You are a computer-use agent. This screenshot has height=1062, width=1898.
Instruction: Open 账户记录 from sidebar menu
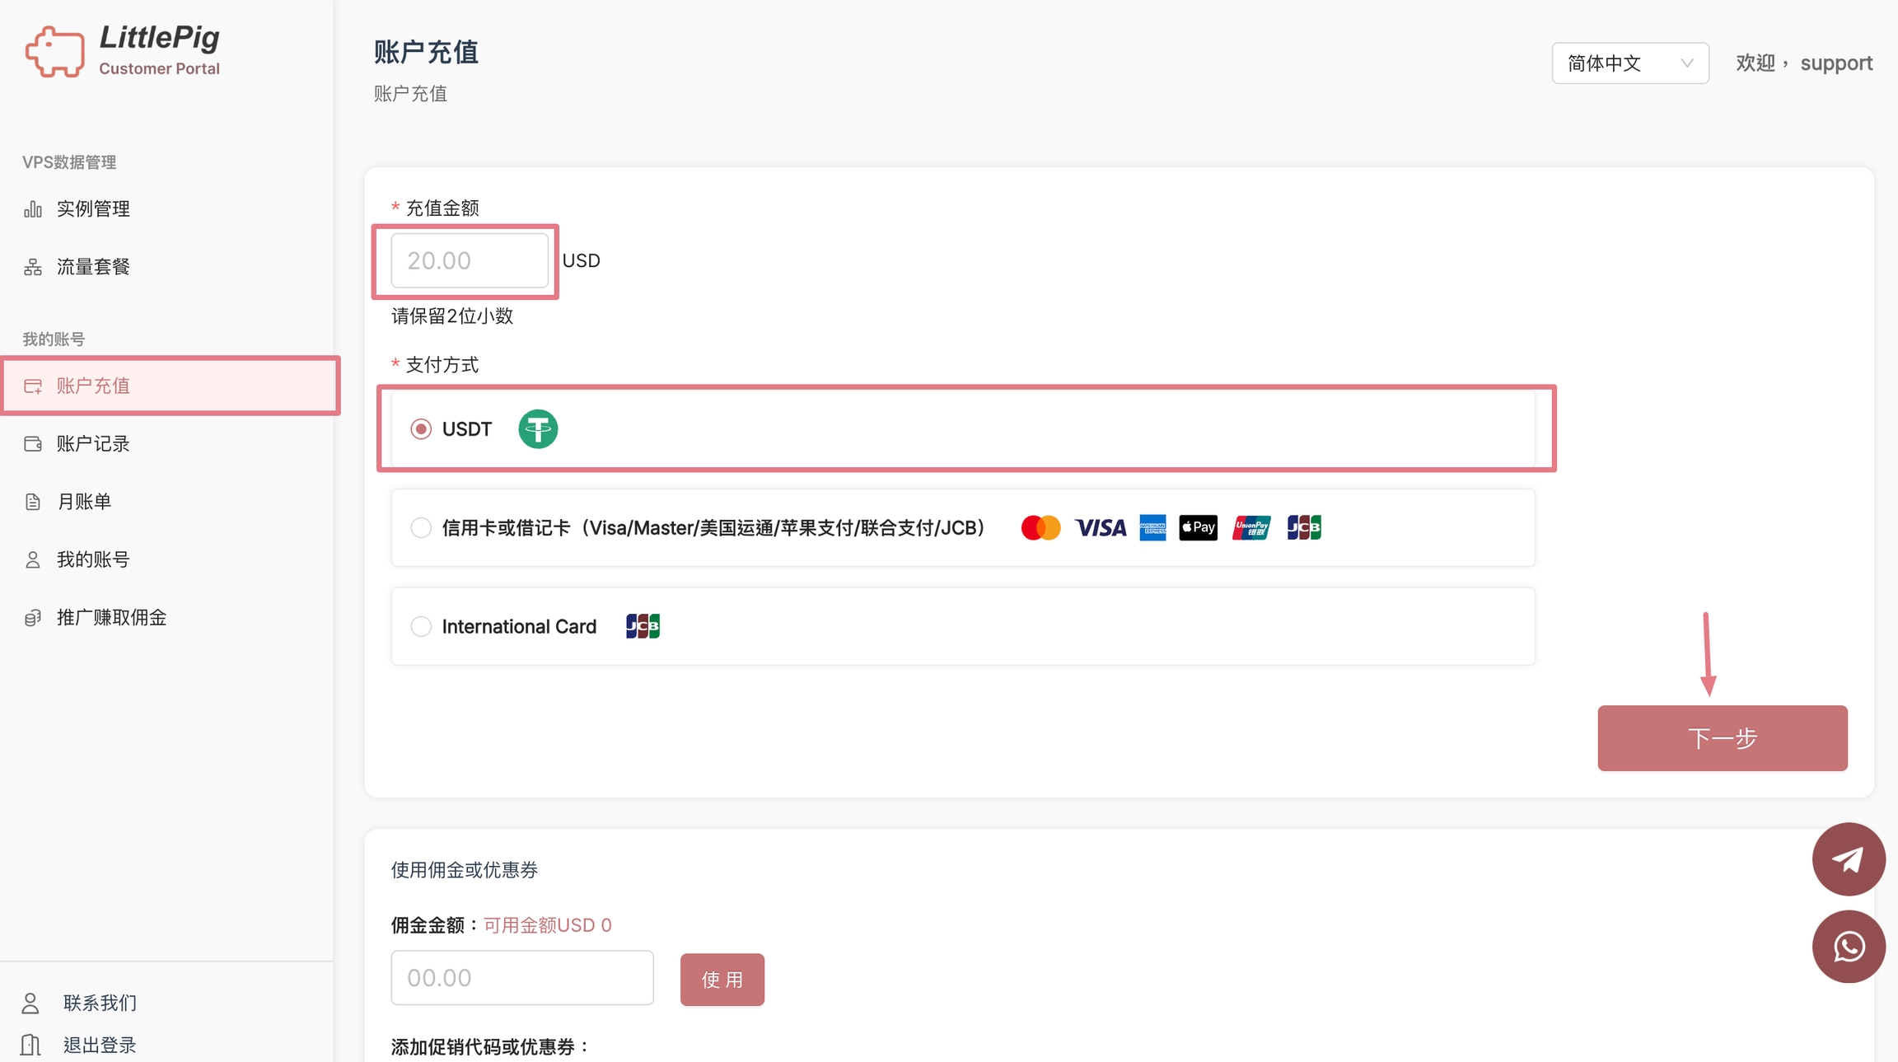point(93,444)
